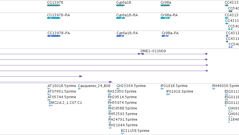
Task: Select the RH24791.5prime EST label
Action: tap(123, 120)
